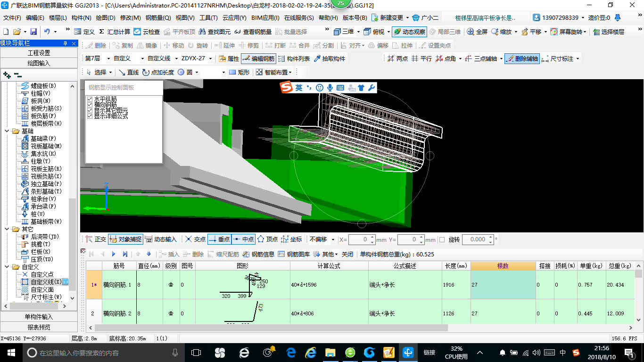The height and width of the screenshot is (362, 644).
Task: Open the 构件(N) menu
Action: click(x=81, y=18)
